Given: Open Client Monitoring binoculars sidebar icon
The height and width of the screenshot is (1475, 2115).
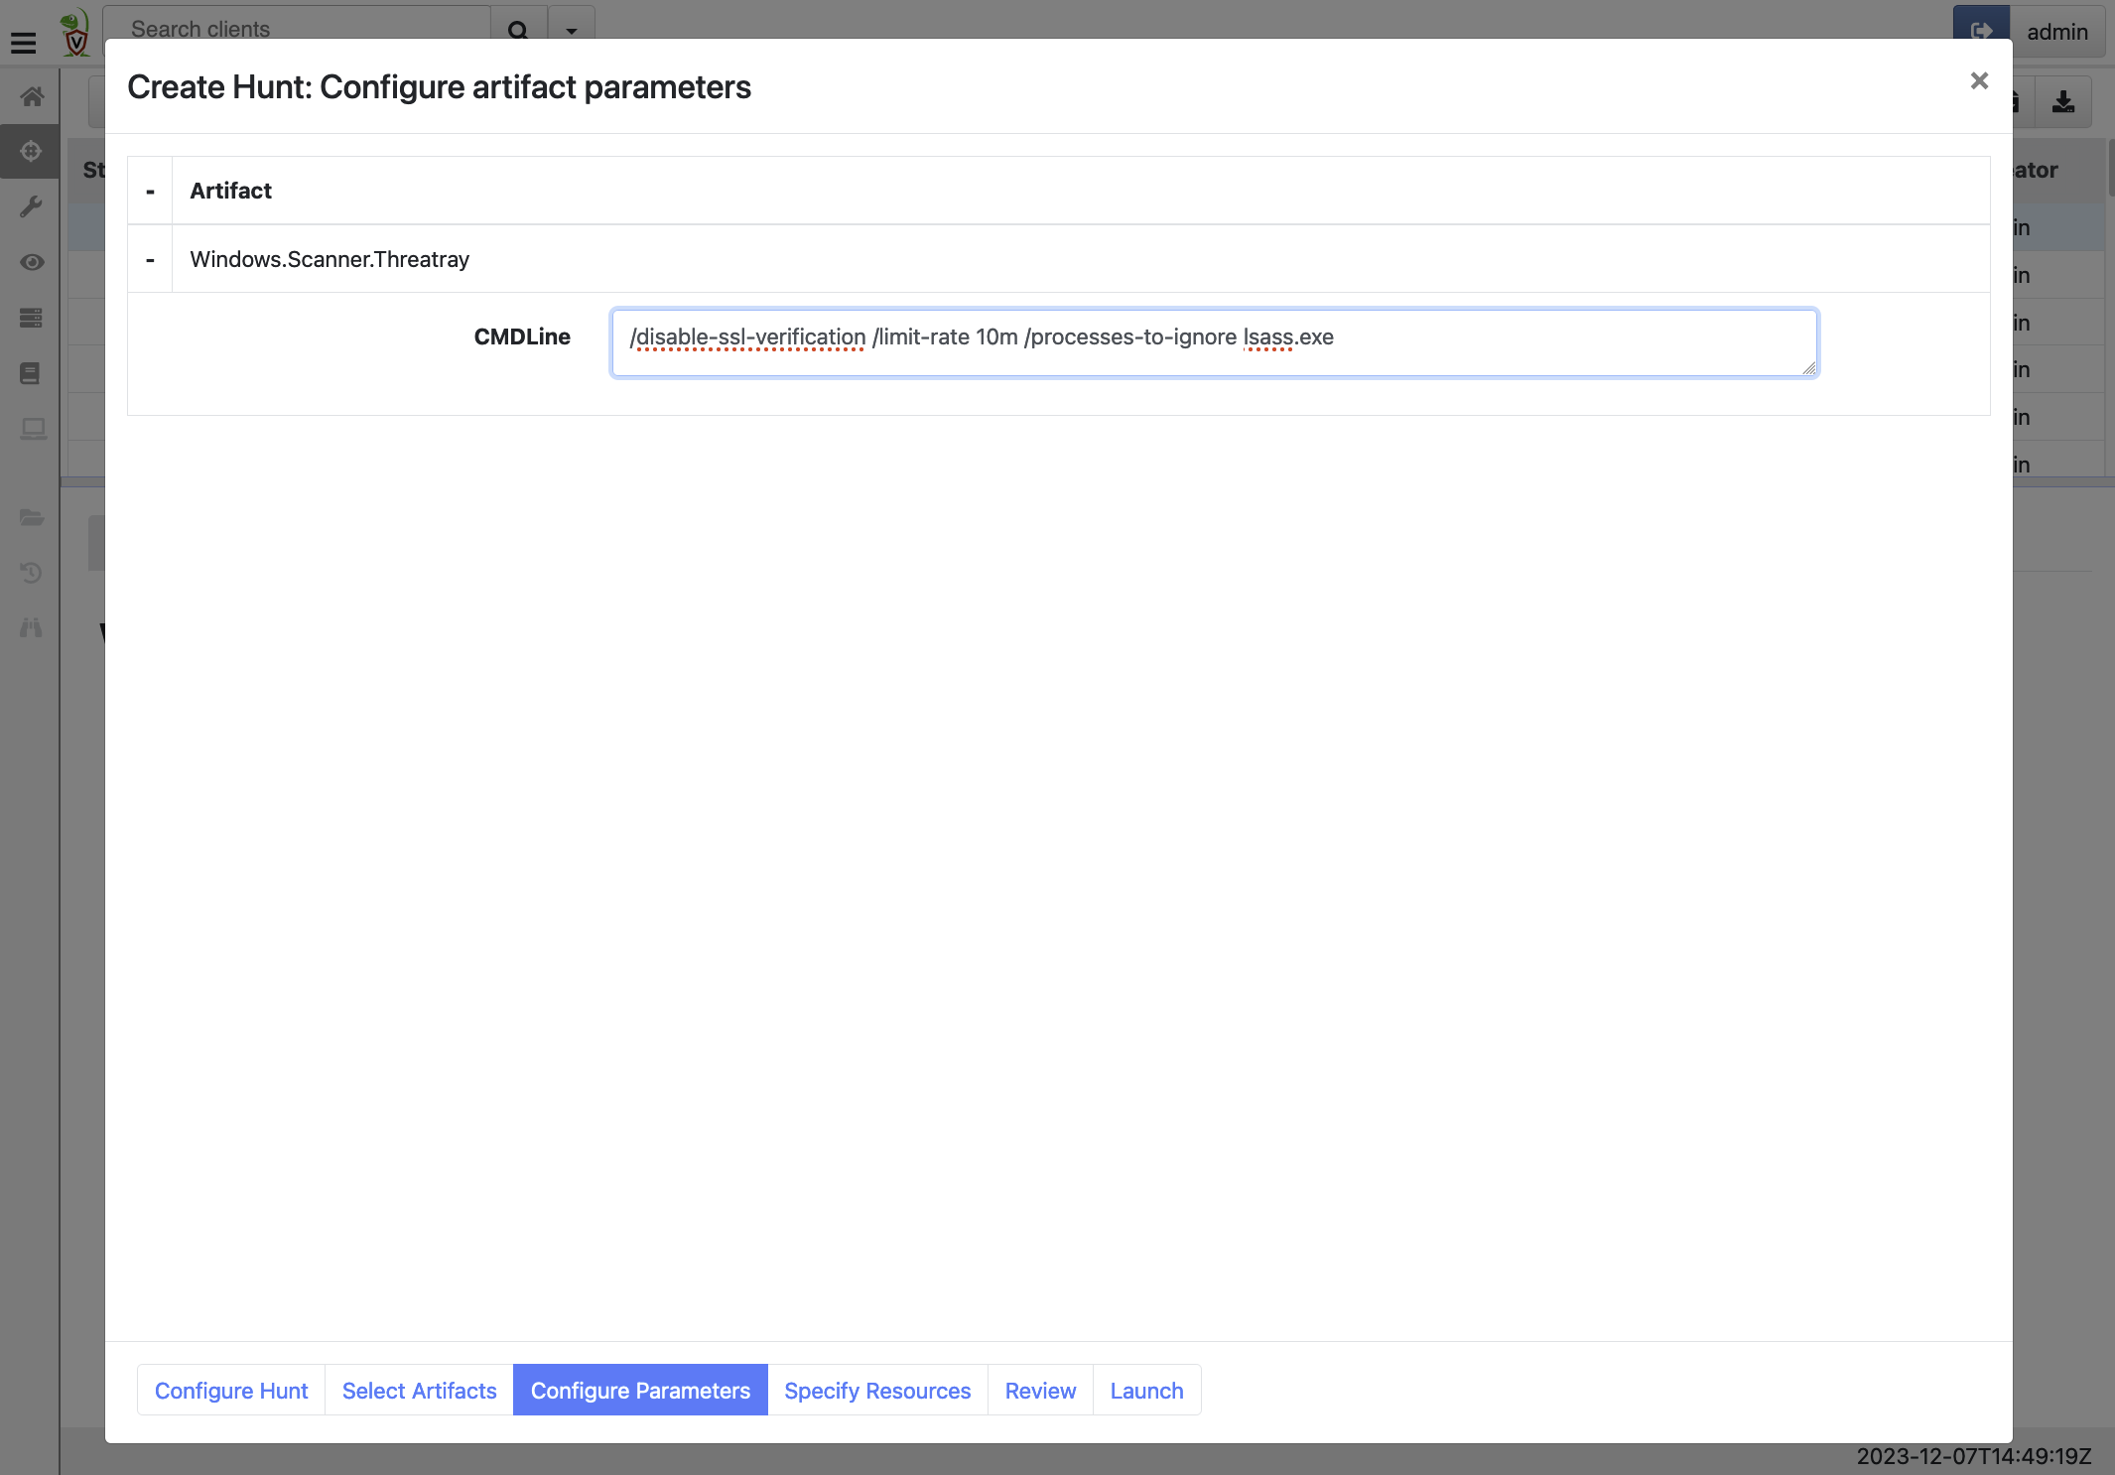Looking at the screenshot, I should point(32,627).
